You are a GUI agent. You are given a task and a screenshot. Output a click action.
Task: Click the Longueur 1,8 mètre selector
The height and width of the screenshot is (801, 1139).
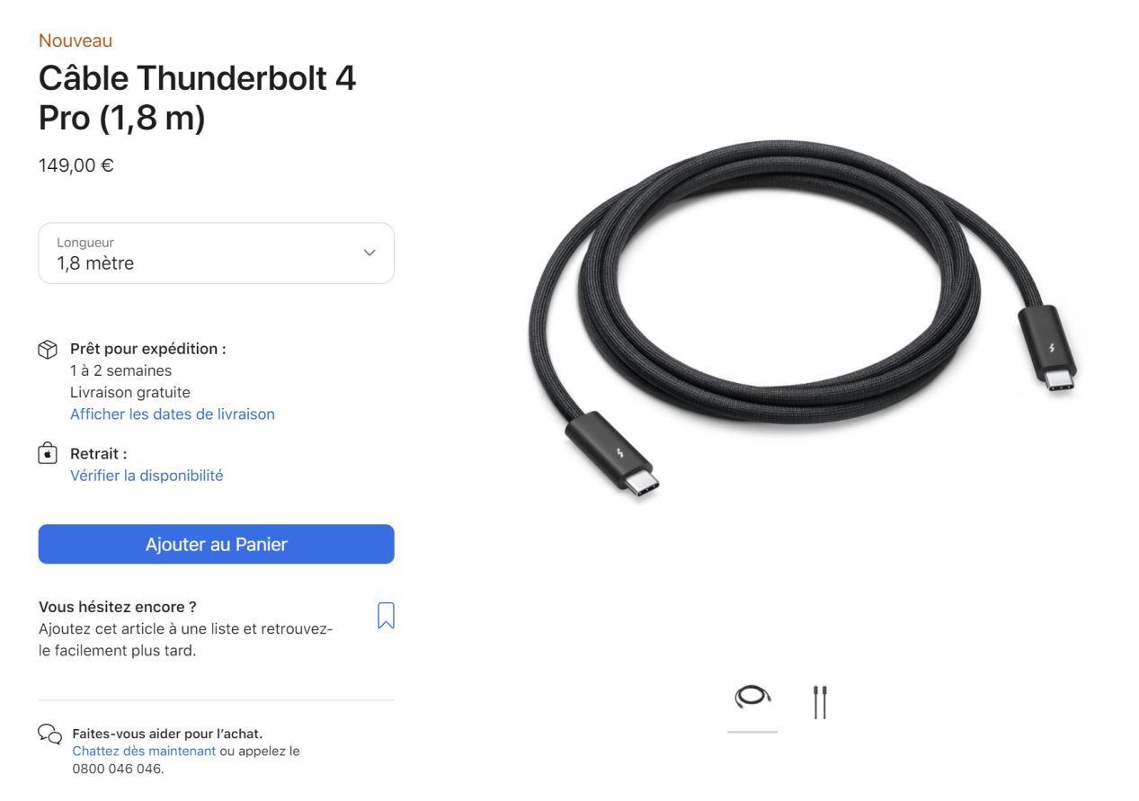click(x=216, y=254)
